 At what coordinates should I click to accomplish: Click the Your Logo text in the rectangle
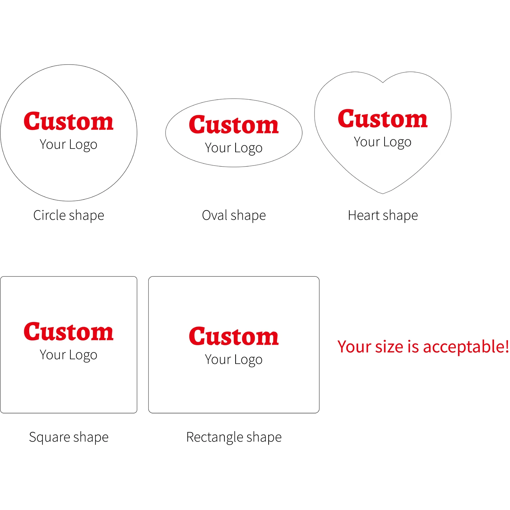pos(234,359)
